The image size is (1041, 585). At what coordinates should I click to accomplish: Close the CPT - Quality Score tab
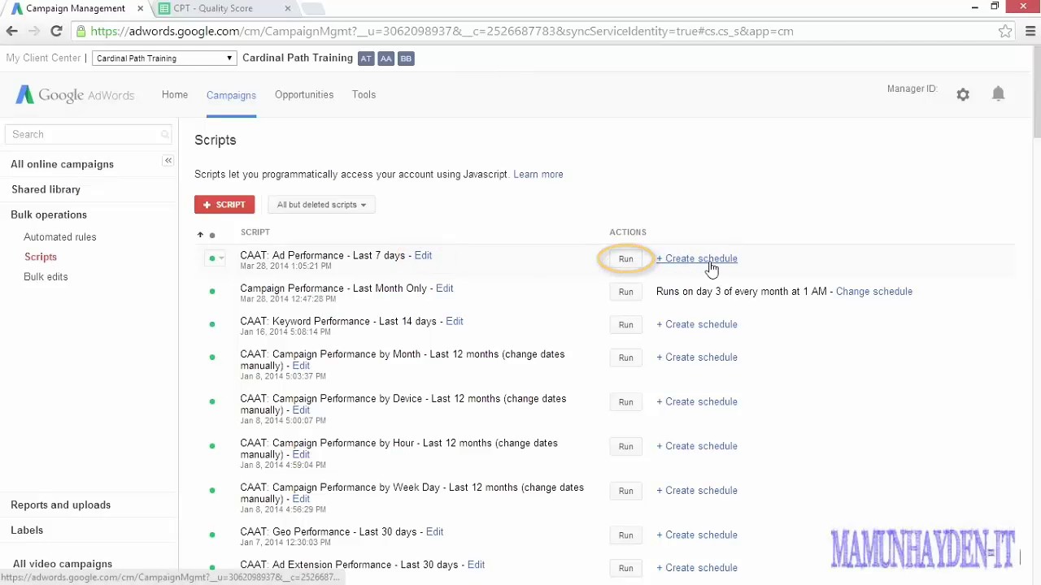[288, 8]
